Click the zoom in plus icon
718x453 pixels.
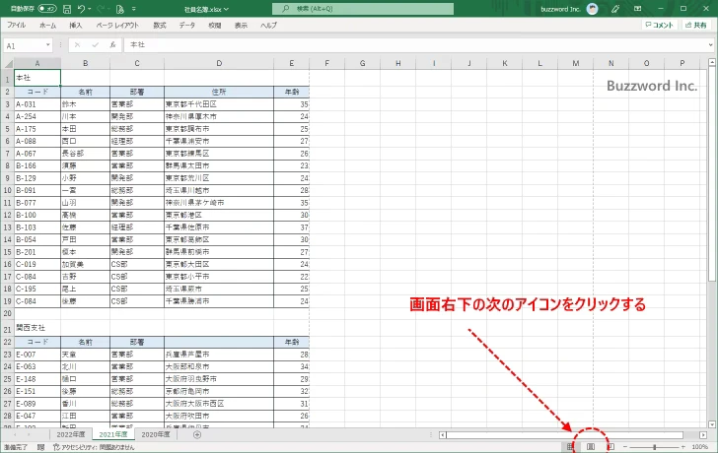pos(682,446)
